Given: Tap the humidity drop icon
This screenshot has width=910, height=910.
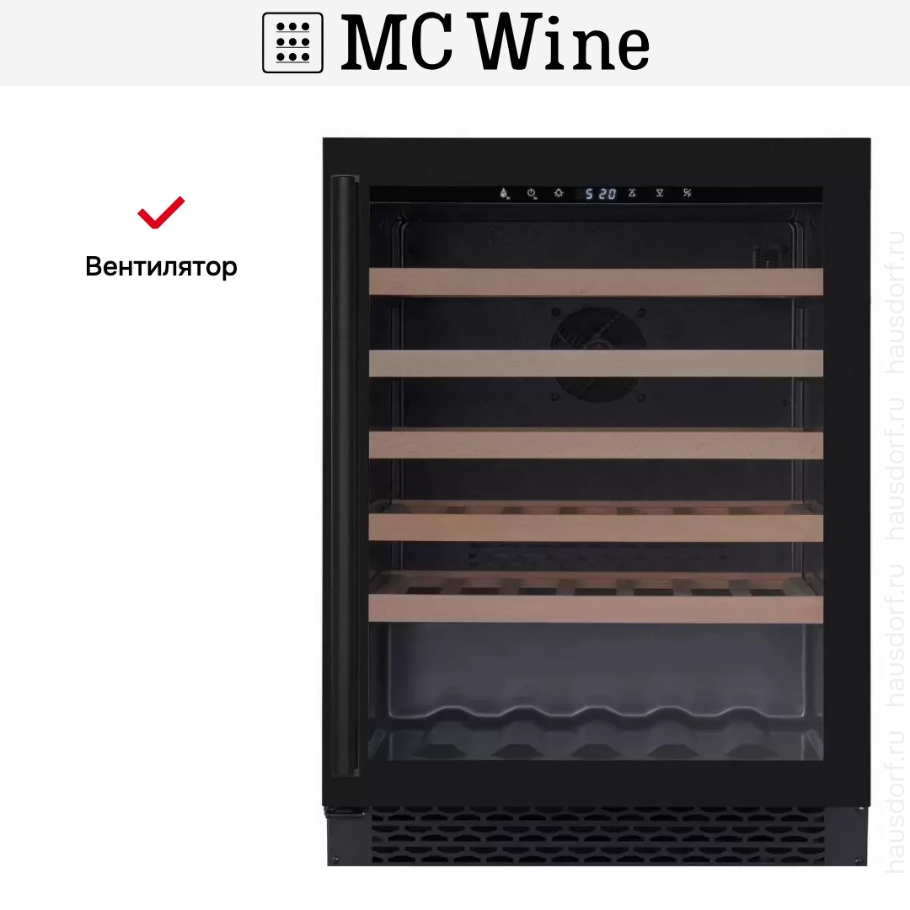Looking at the screenshot, I should 505,193.
